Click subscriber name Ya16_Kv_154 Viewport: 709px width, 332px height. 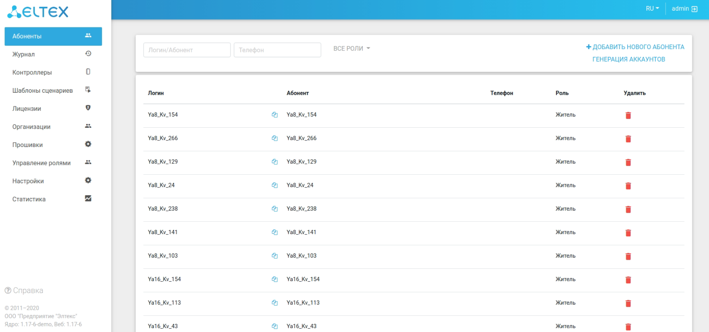303,279
